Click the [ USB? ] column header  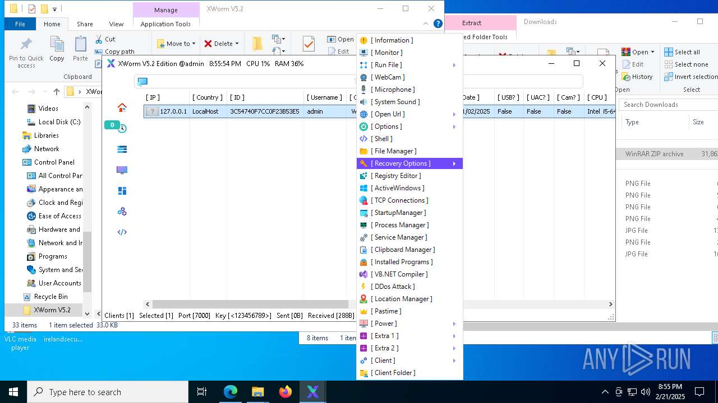[x=508, y=97]
